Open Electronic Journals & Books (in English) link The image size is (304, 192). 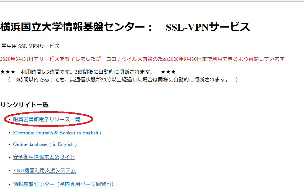[57, 133]
